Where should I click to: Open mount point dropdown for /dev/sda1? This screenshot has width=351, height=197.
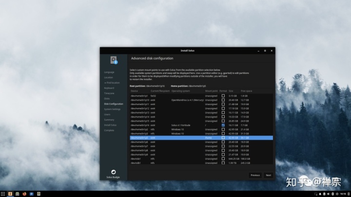[211, 159]
